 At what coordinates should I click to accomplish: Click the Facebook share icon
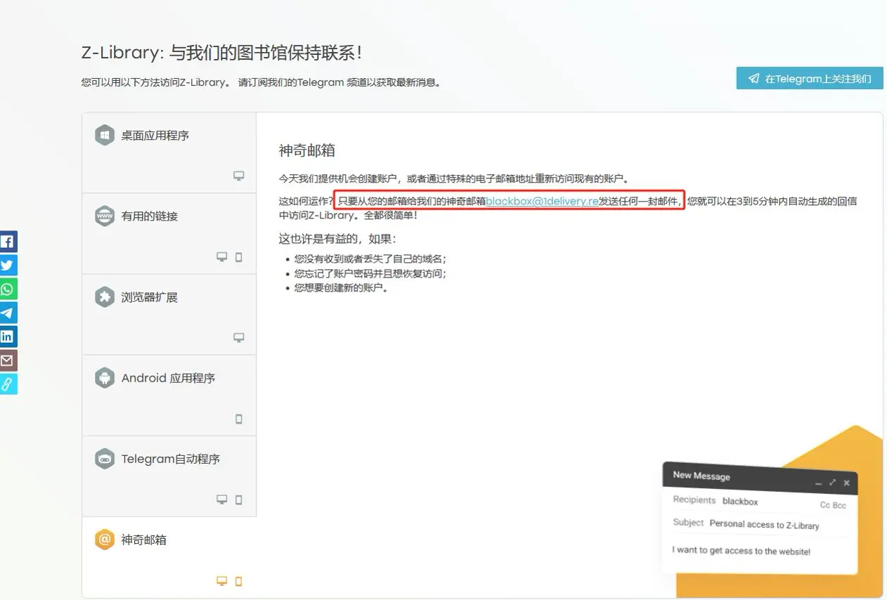pos(8,242)
